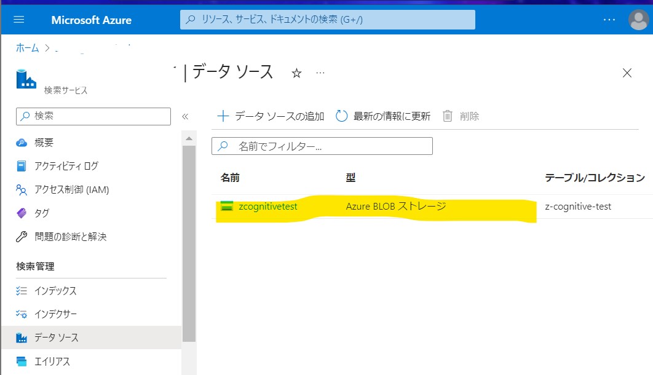
Task: Click the circular refresh arrow icon
Action: pos(341,116)
